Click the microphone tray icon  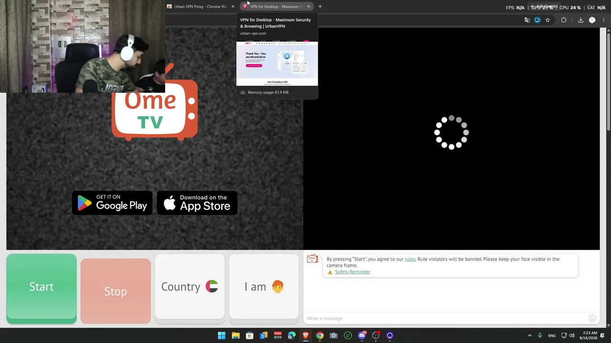click(x=540, y=335)
